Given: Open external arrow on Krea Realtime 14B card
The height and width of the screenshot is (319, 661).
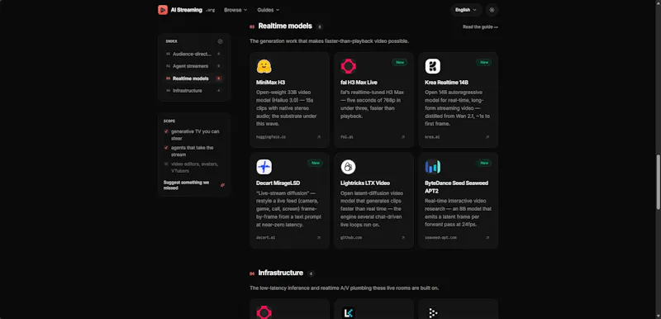Looking at the screenshot, I should click(x=487, y=137).
